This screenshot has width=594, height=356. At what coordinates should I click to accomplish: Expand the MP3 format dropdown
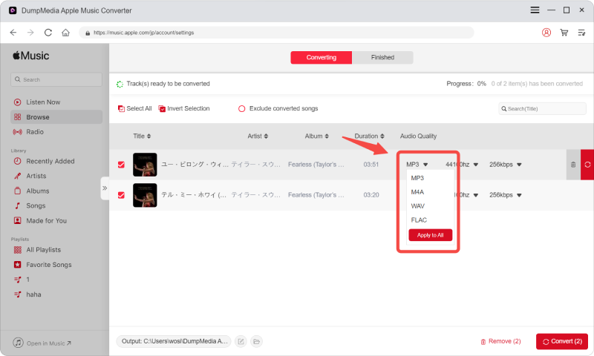(417, 165)
